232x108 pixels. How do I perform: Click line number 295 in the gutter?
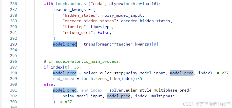click(13, 56)
